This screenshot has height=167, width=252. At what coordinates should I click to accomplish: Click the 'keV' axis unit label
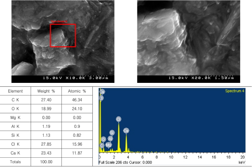point(242,162)
